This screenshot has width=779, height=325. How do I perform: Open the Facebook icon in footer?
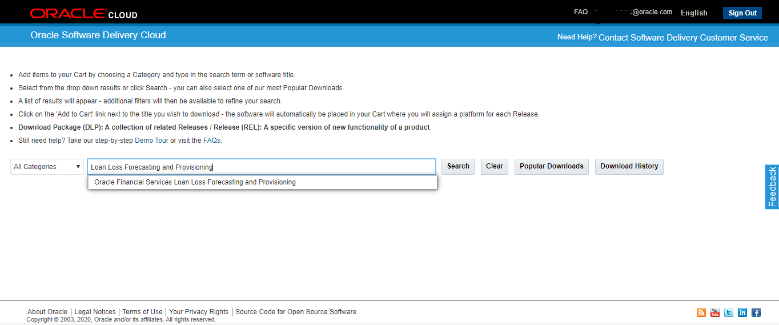pyautogui.click(x=756, y=312)
